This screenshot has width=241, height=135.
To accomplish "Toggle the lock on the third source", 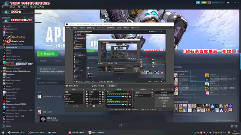I will point(103,97).
